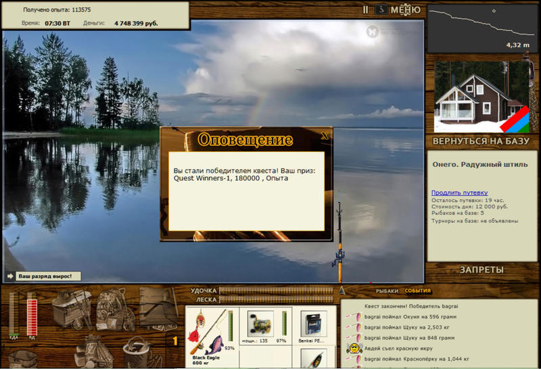541x369 pixels.
Task: Select the Black Eagle 600 кг rod
Action: (212, 337)
